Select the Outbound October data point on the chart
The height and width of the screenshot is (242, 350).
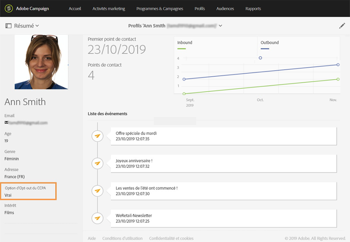click(x=260, y=58)
